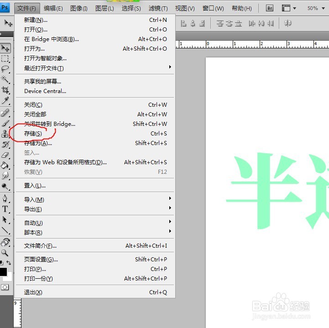This screenshot has height=328, width=329.
Task: Expand the 脚本(R) submenu
Action: [x=95, y=232]
